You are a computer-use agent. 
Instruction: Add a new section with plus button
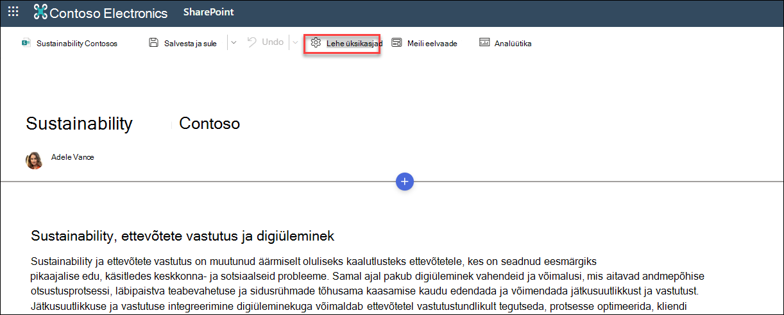click(405, 182)
